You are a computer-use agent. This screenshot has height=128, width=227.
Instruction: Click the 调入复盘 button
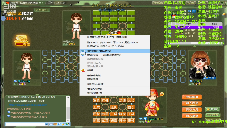coord(192,116)
